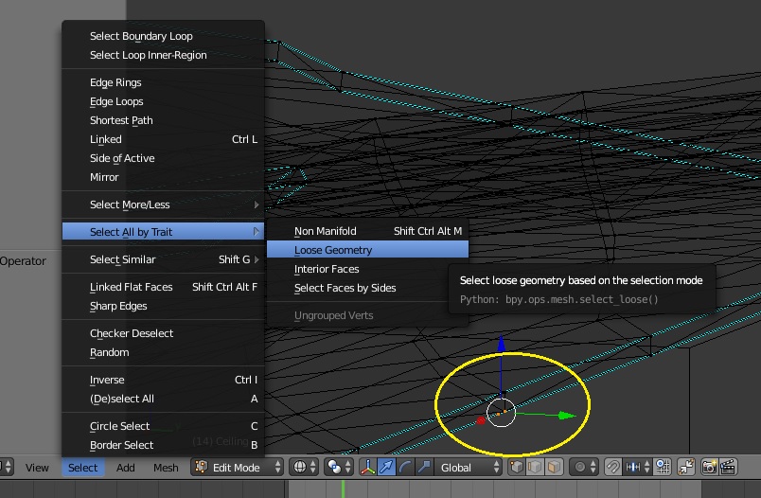Choose Select Loop Inner-Region
761x498 pixels.
[x=163, y=55]
